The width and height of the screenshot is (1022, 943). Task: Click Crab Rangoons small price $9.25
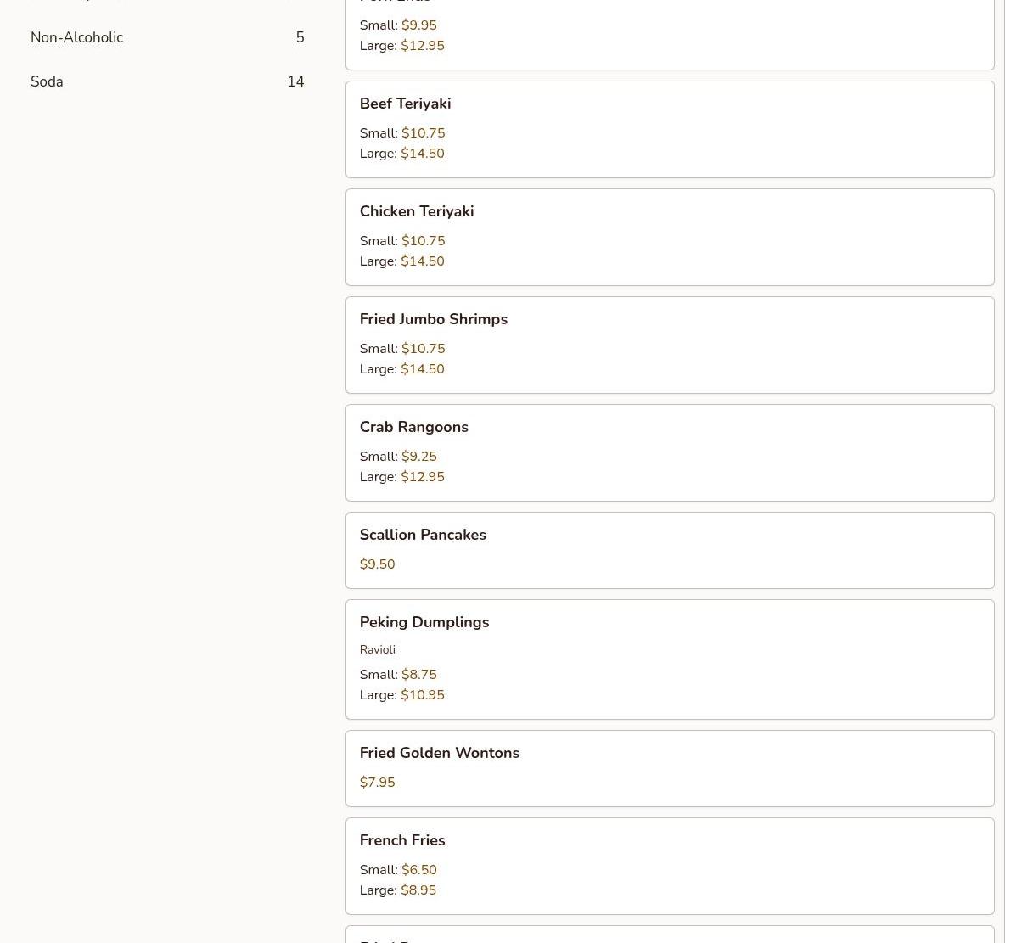419,457
